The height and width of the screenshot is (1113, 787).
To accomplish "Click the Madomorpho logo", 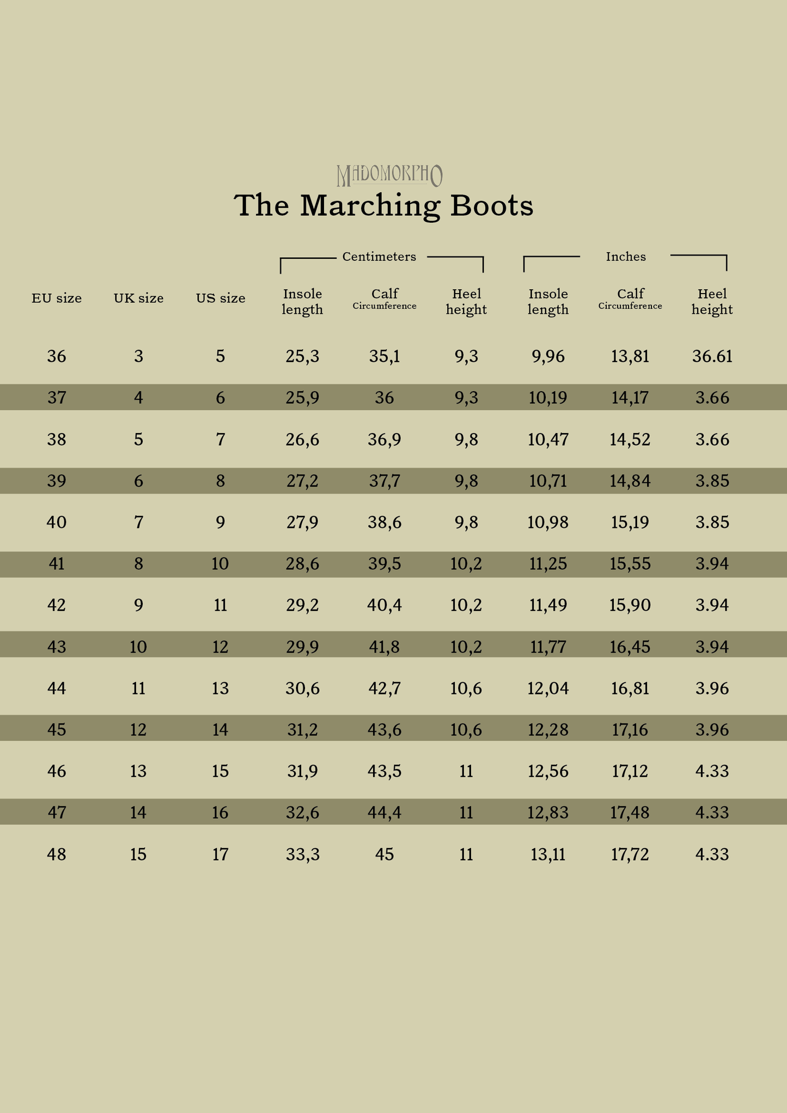I will coord(389,175).
